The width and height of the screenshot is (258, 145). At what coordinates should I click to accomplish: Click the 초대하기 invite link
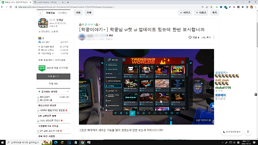(x=64, y=42)
